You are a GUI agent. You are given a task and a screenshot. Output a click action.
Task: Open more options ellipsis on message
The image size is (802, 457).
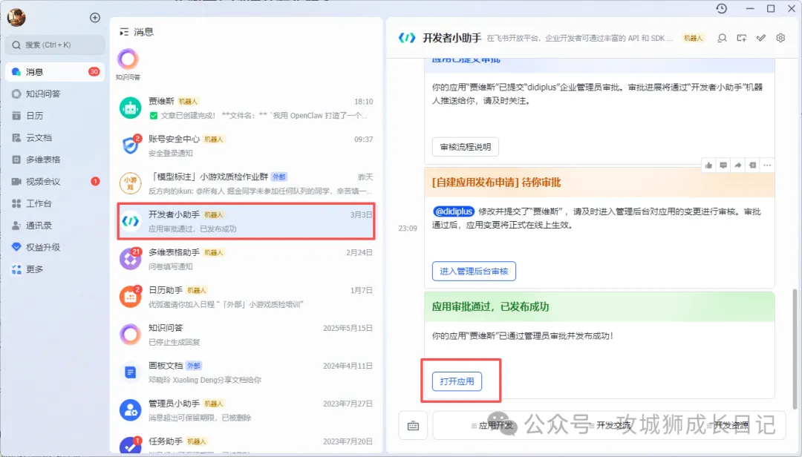coord(767,165)
